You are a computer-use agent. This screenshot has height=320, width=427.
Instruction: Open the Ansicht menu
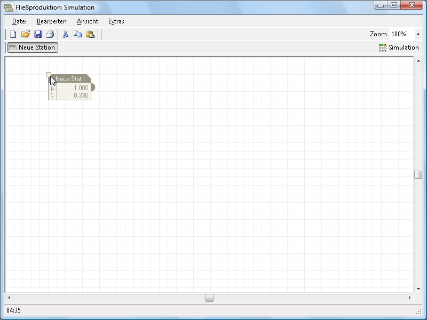click(88, 21)
